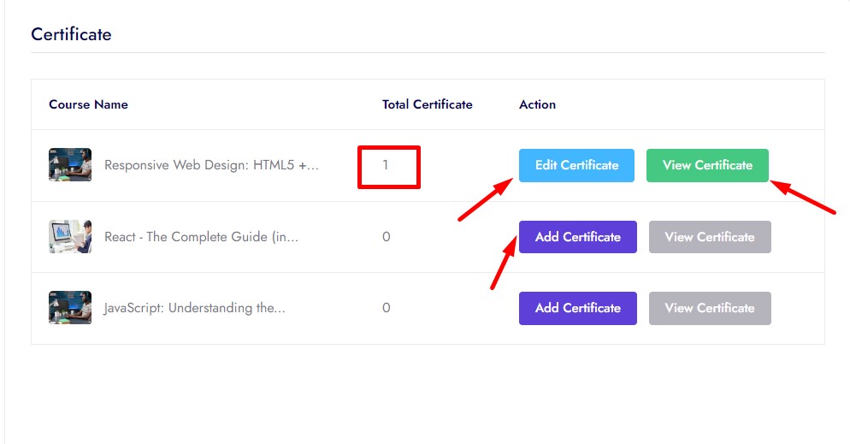Image resolution: width=850 pixels, height=444 pixels.
Task: Click View Certificate in the JavaScript row
Action: point(710,308)
